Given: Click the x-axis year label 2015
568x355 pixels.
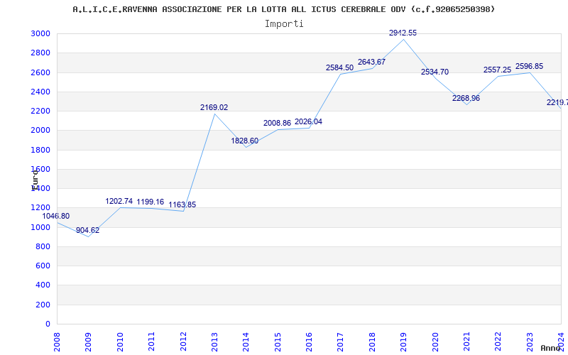Looking at the screenshot, I should (278, 342).
